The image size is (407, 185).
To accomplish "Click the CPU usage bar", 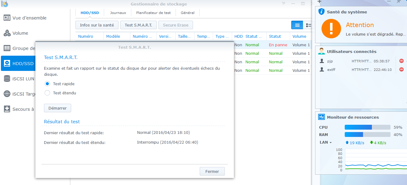I will [x=368, y=127].
